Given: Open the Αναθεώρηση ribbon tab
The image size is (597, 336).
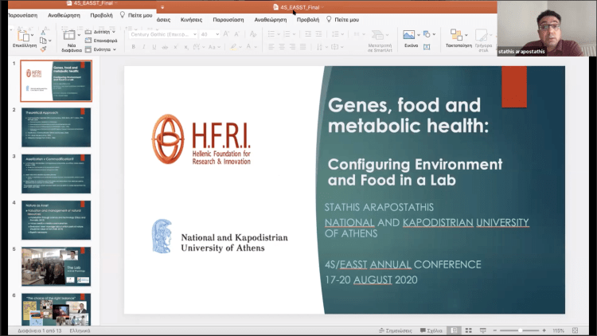Looking at the screenshot, I should point(271,18).
